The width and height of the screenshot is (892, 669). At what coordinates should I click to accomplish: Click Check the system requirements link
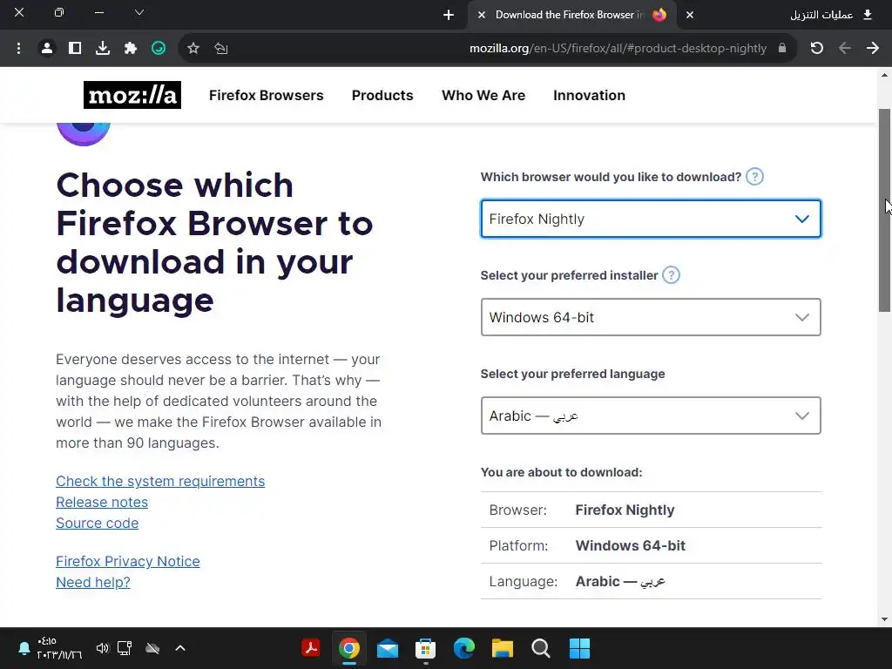(160, 481)
